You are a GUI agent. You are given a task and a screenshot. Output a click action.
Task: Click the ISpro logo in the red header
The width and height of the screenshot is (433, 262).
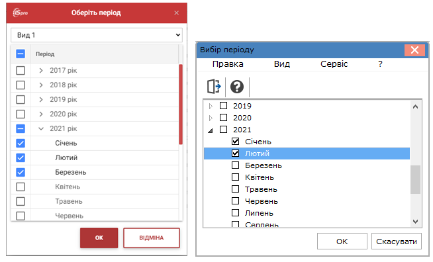(x=20, y=13)
